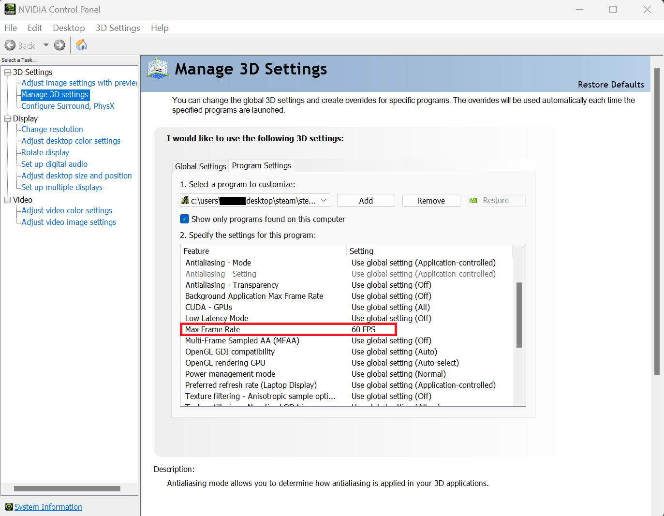The height and width of the screenshot is (516, 664).
Task: Select Manage 3D settings tree item
Action: 55,95
